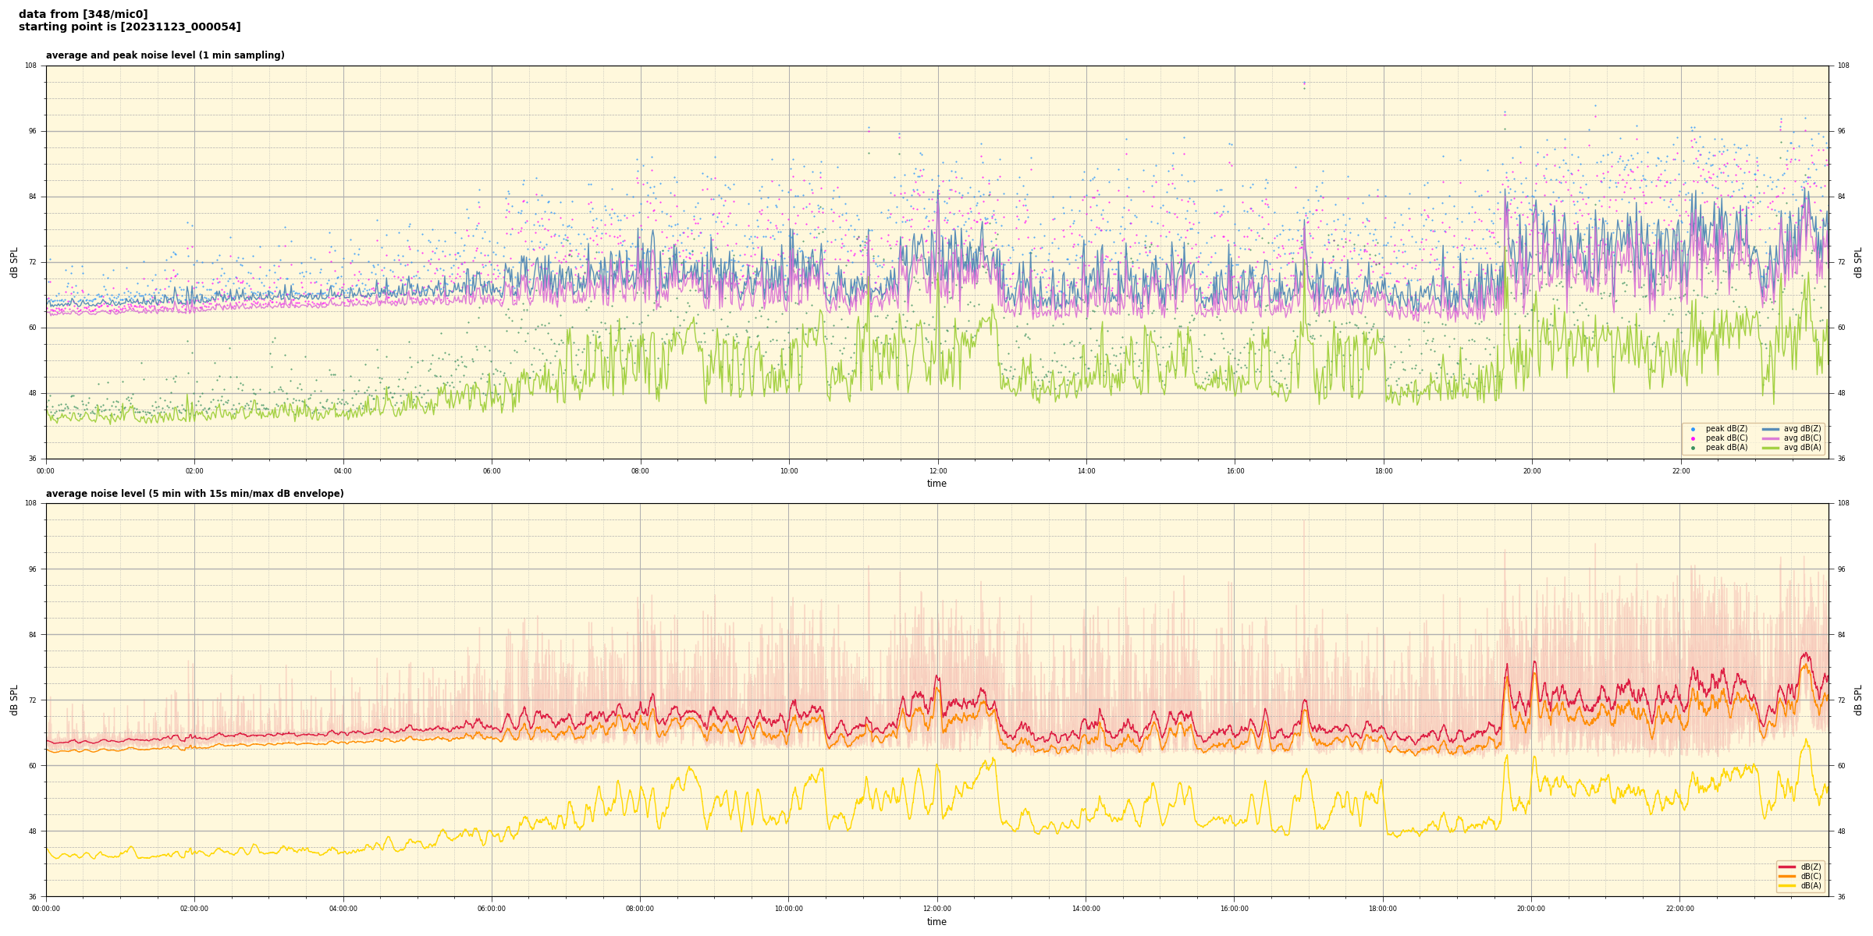This screenshot has height=936, width=1873.
Task: Click the avg dB(C) legend line
Action: point(1771,438)
